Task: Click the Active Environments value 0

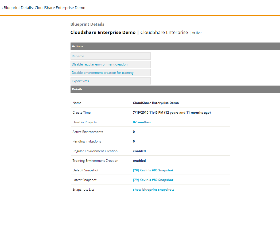Action: (134, 132)
